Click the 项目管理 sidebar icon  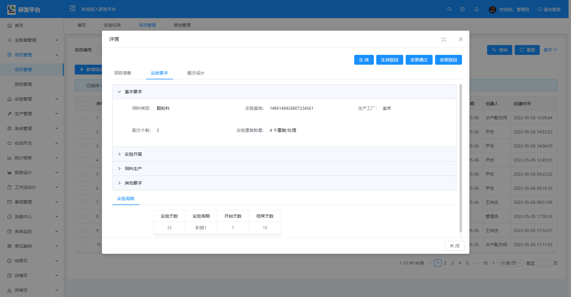point(9,55)
